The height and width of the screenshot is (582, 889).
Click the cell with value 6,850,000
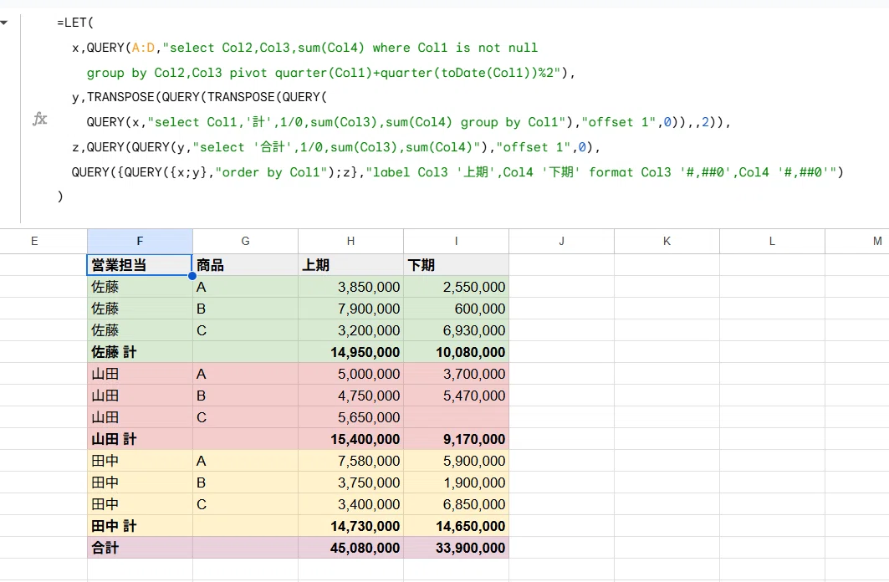pyautogui.click(x=457, y=504)
